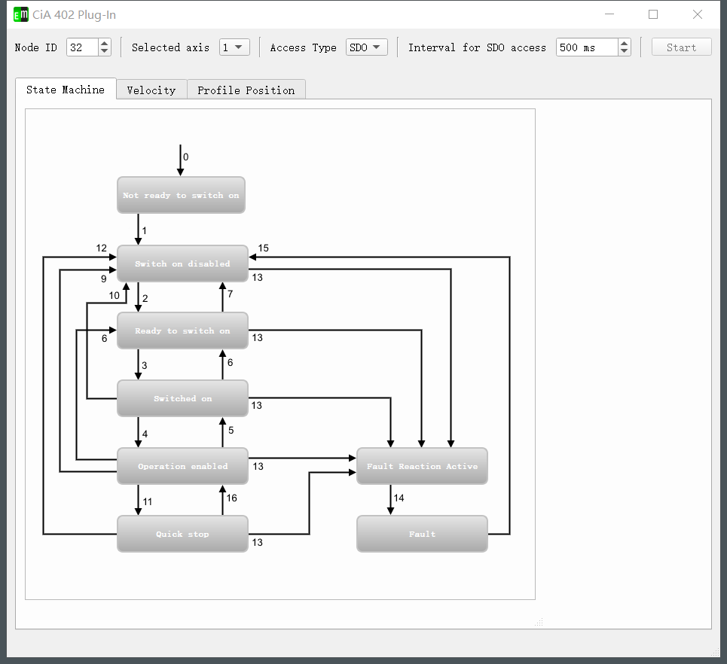Click transition label 11 below Operation enabled
727x664 pixels.
tap(148, 502)
